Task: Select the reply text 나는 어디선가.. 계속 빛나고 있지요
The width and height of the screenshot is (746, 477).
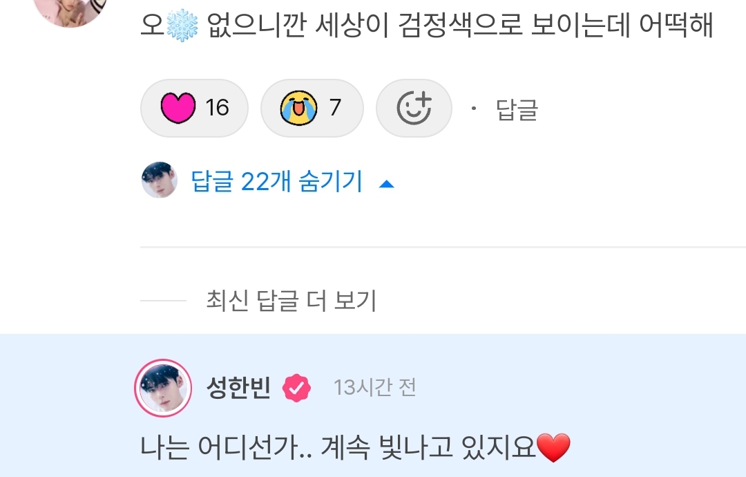Action: point(338,447)
